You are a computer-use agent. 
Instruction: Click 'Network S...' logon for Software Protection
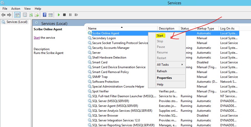pyautogui.click(x=228, y=82)
